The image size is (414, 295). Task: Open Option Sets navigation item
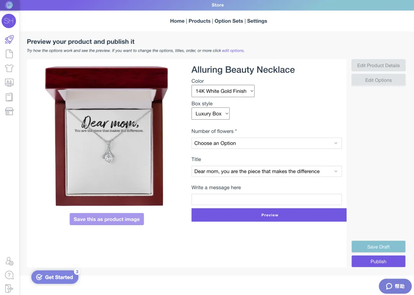pyautogui.click(x=229, y=21)
